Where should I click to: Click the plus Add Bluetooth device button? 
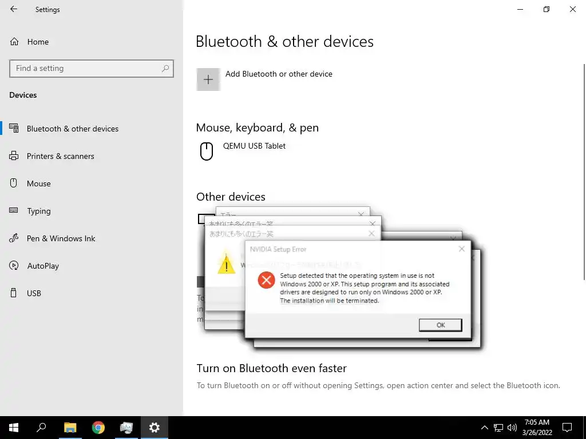[208, 79]
